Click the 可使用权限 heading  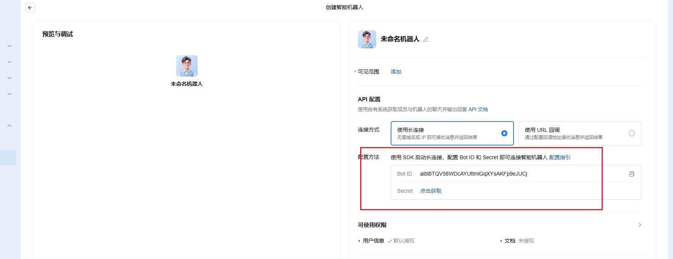pos(372,225)
